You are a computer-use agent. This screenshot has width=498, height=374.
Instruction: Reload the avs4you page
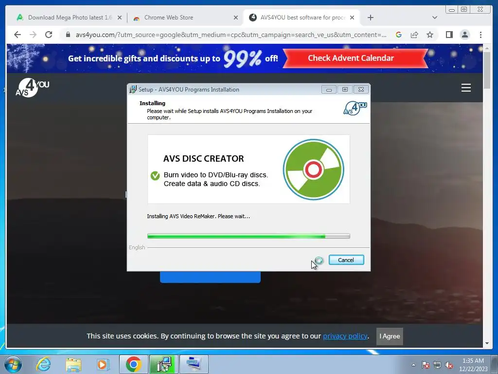(49, 35)
